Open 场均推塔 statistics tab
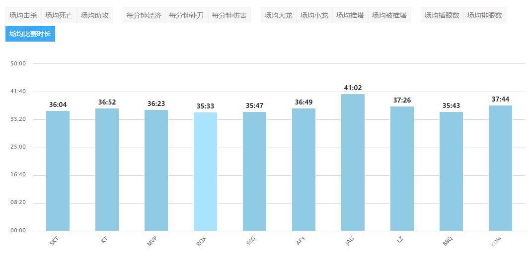This screenshot has width=531, height=260. tap(350, 15)
